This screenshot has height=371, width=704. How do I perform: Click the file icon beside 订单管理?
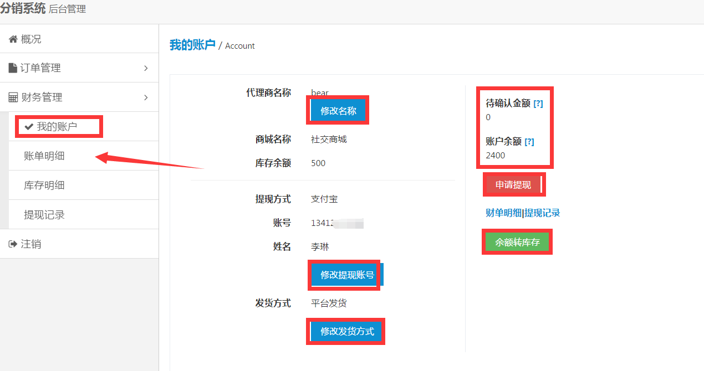[13, 68]
